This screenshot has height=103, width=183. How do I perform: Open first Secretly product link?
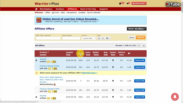(x=43, y=59)
